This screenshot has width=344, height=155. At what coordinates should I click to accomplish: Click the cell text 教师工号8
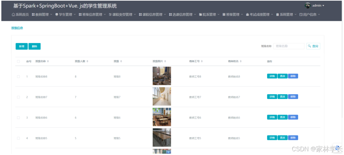195,76
